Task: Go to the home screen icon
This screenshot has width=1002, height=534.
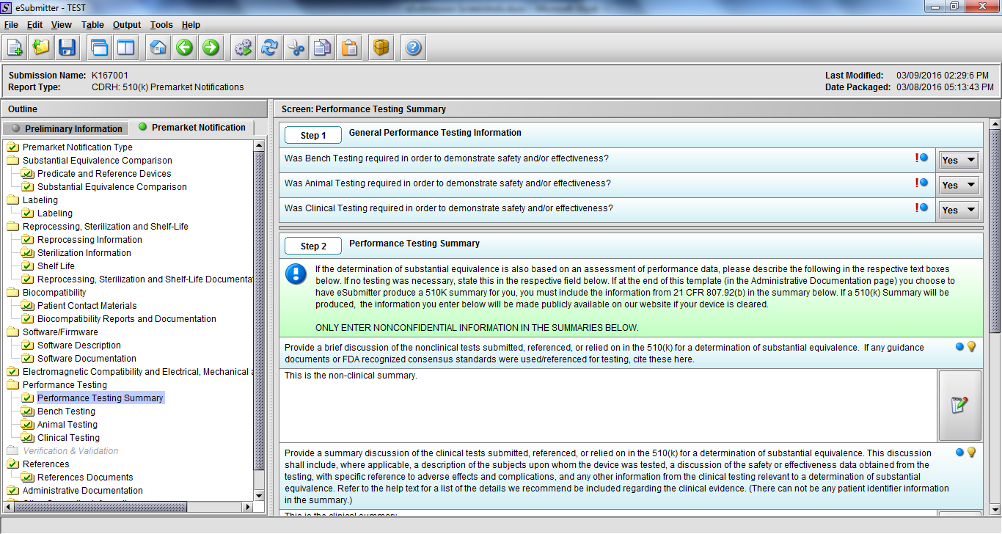Action: pyautogui.click(x=158, y=48)
